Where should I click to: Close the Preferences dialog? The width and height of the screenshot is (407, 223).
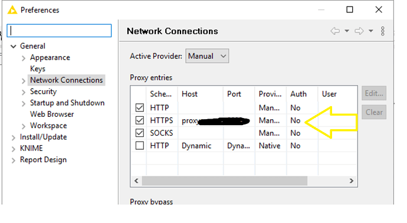tap(379, 9)
